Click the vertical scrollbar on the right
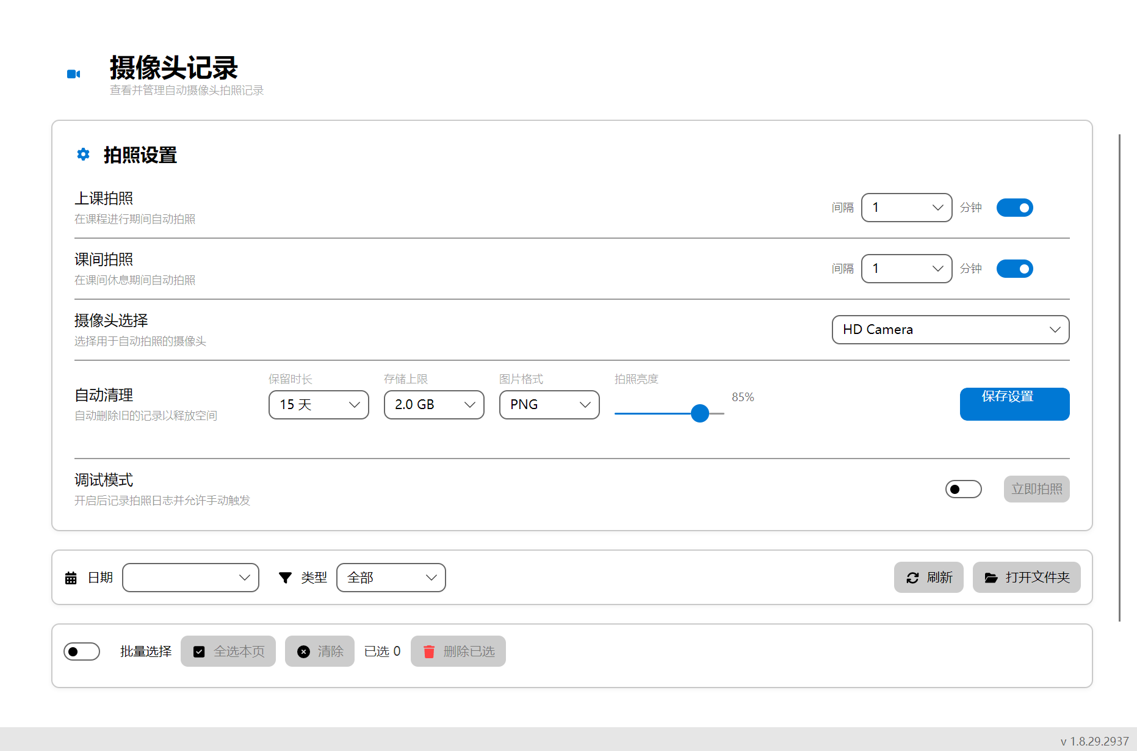Screen dimensions: 1137x751 [x=1119, y=377]
